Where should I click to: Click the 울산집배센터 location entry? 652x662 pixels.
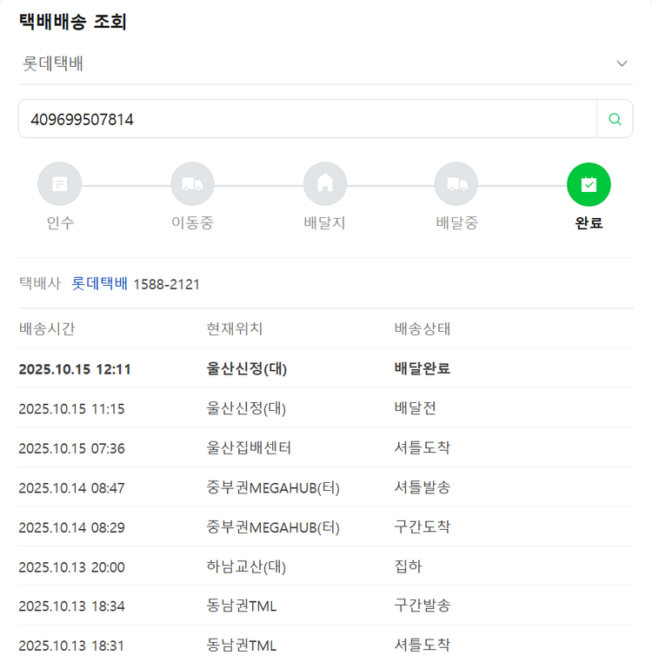pos(249,448)
